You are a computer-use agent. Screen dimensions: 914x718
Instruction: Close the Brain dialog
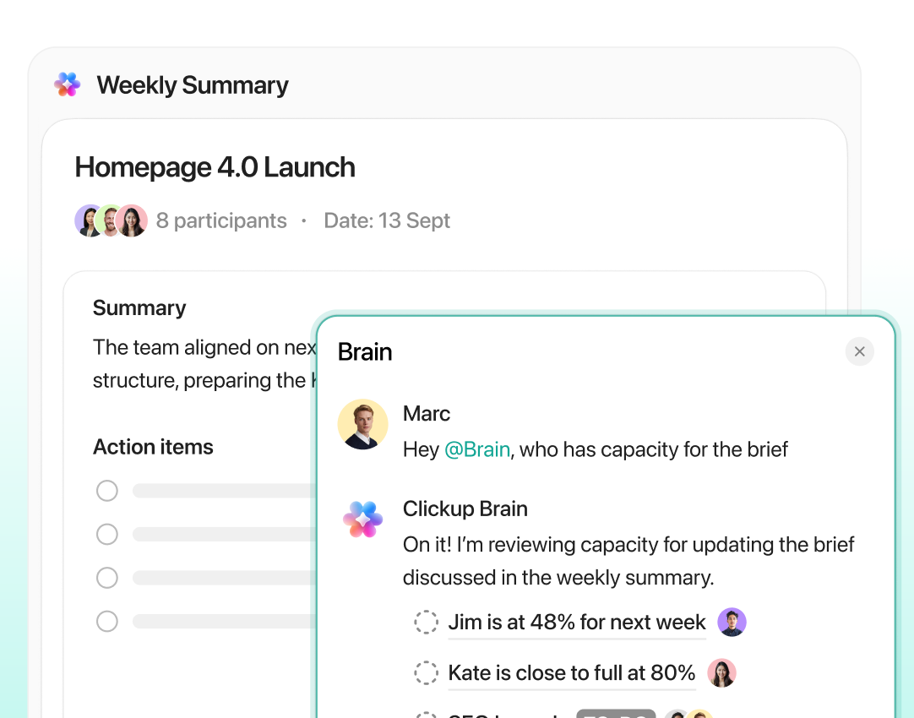(x=860, y=351)
